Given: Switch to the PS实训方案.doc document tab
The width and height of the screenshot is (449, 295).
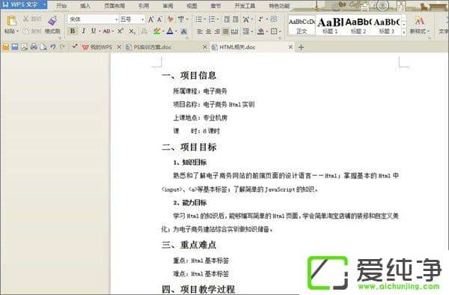Looking at the screenshot, I should [153, 47].
